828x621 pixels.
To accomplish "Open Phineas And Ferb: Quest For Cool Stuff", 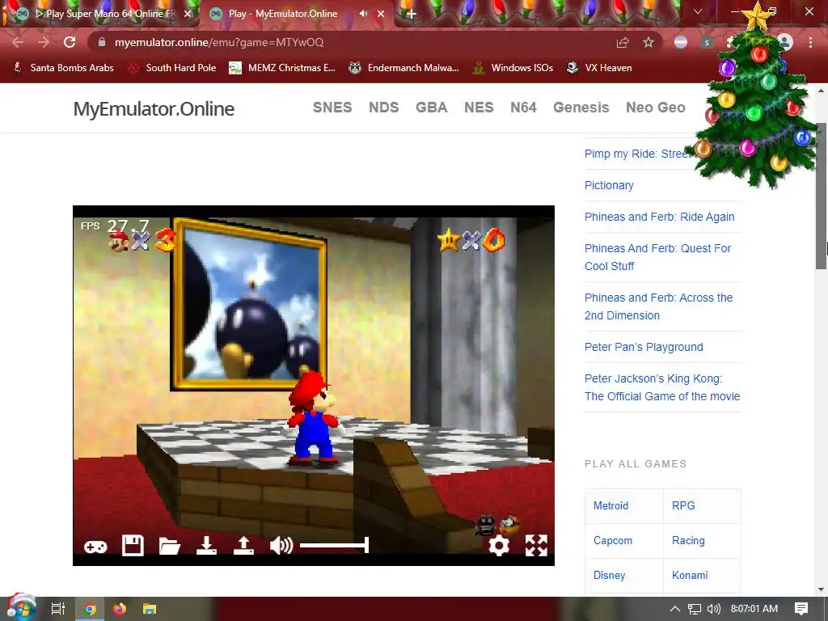I will pyautogui.click(x=658, y=257).
